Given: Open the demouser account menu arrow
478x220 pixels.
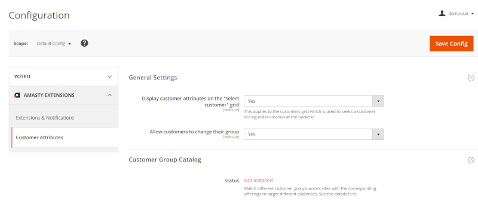Looking at the screenshot, I should click(x=473, y=14).
